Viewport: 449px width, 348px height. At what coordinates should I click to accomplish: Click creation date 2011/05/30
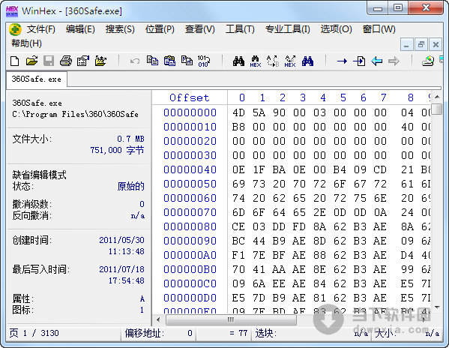(x=121, y=240)
